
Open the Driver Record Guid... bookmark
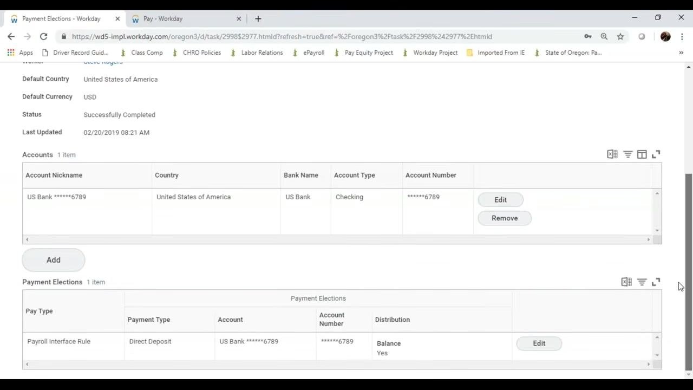[75, 53]
